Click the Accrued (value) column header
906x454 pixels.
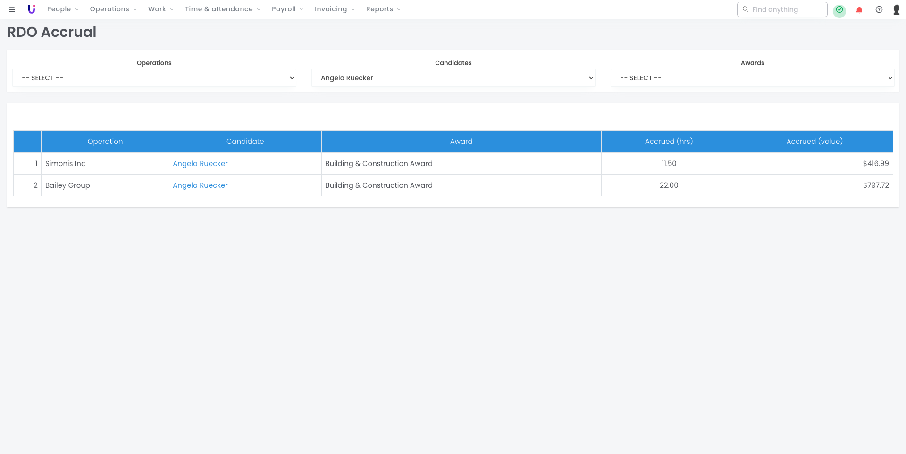[x=814, y=142]
